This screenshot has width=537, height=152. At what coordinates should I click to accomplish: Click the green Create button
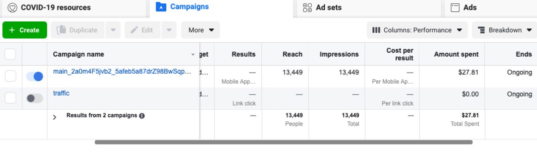click(25, 30)
